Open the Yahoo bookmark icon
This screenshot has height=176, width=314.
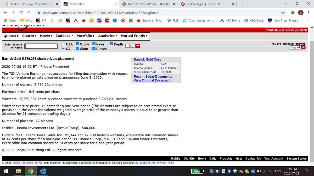[x=99, y=20]
